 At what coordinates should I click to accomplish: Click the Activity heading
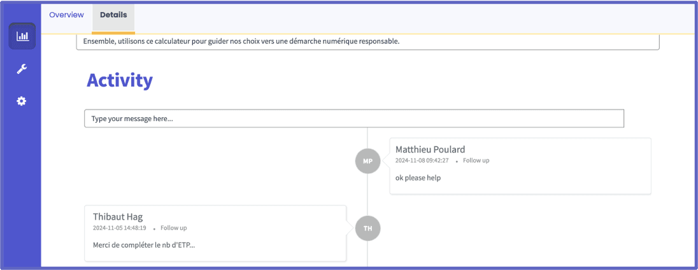[x=119, y=80]
